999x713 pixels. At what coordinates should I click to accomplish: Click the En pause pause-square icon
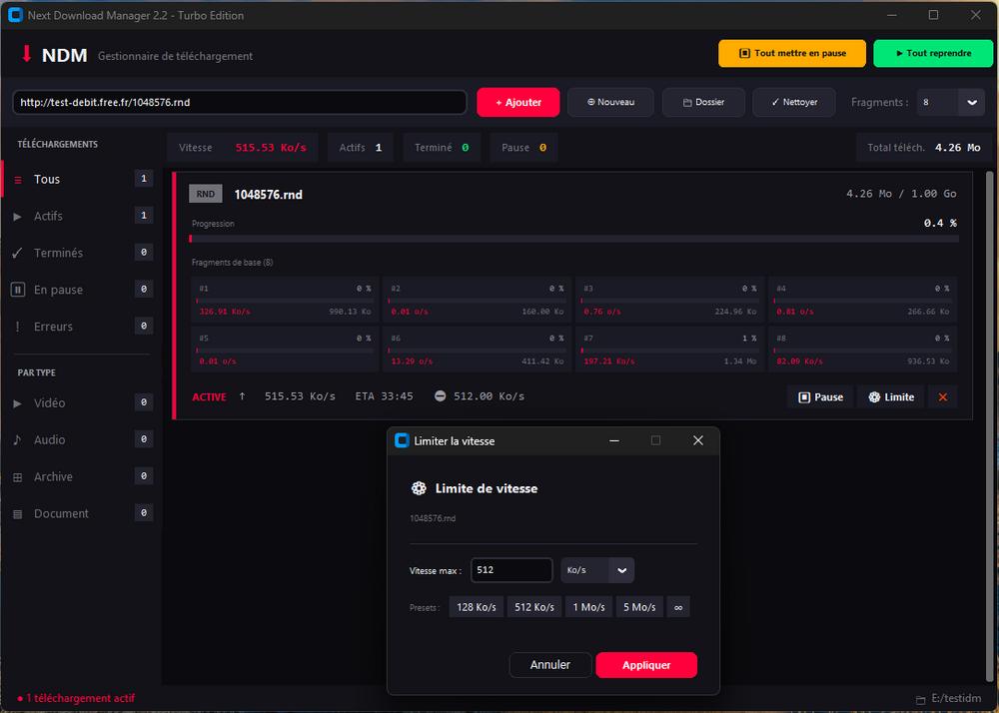coord(18,290)
